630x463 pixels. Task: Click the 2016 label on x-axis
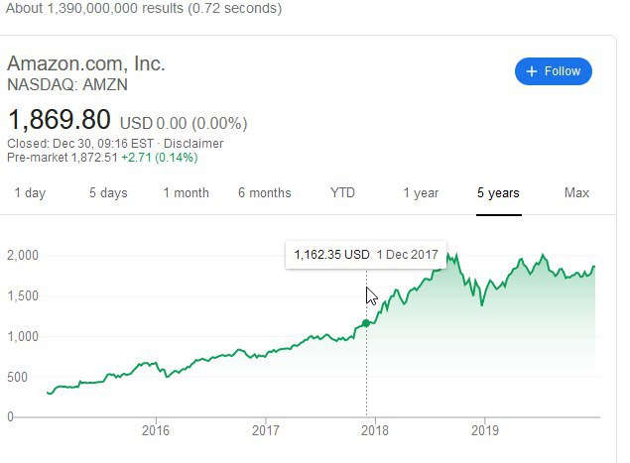156,430
